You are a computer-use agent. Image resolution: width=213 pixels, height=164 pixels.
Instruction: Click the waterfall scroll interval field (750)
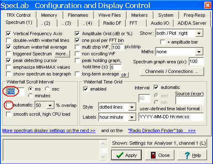click(15, 91)
